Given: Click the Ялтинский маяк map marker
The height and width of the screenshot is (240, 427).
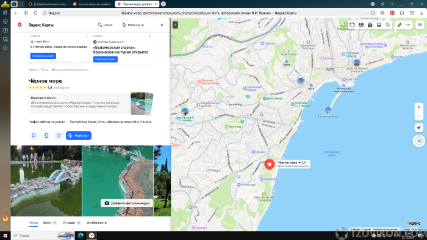Looking at the screenshot, I should coord(328,111).
